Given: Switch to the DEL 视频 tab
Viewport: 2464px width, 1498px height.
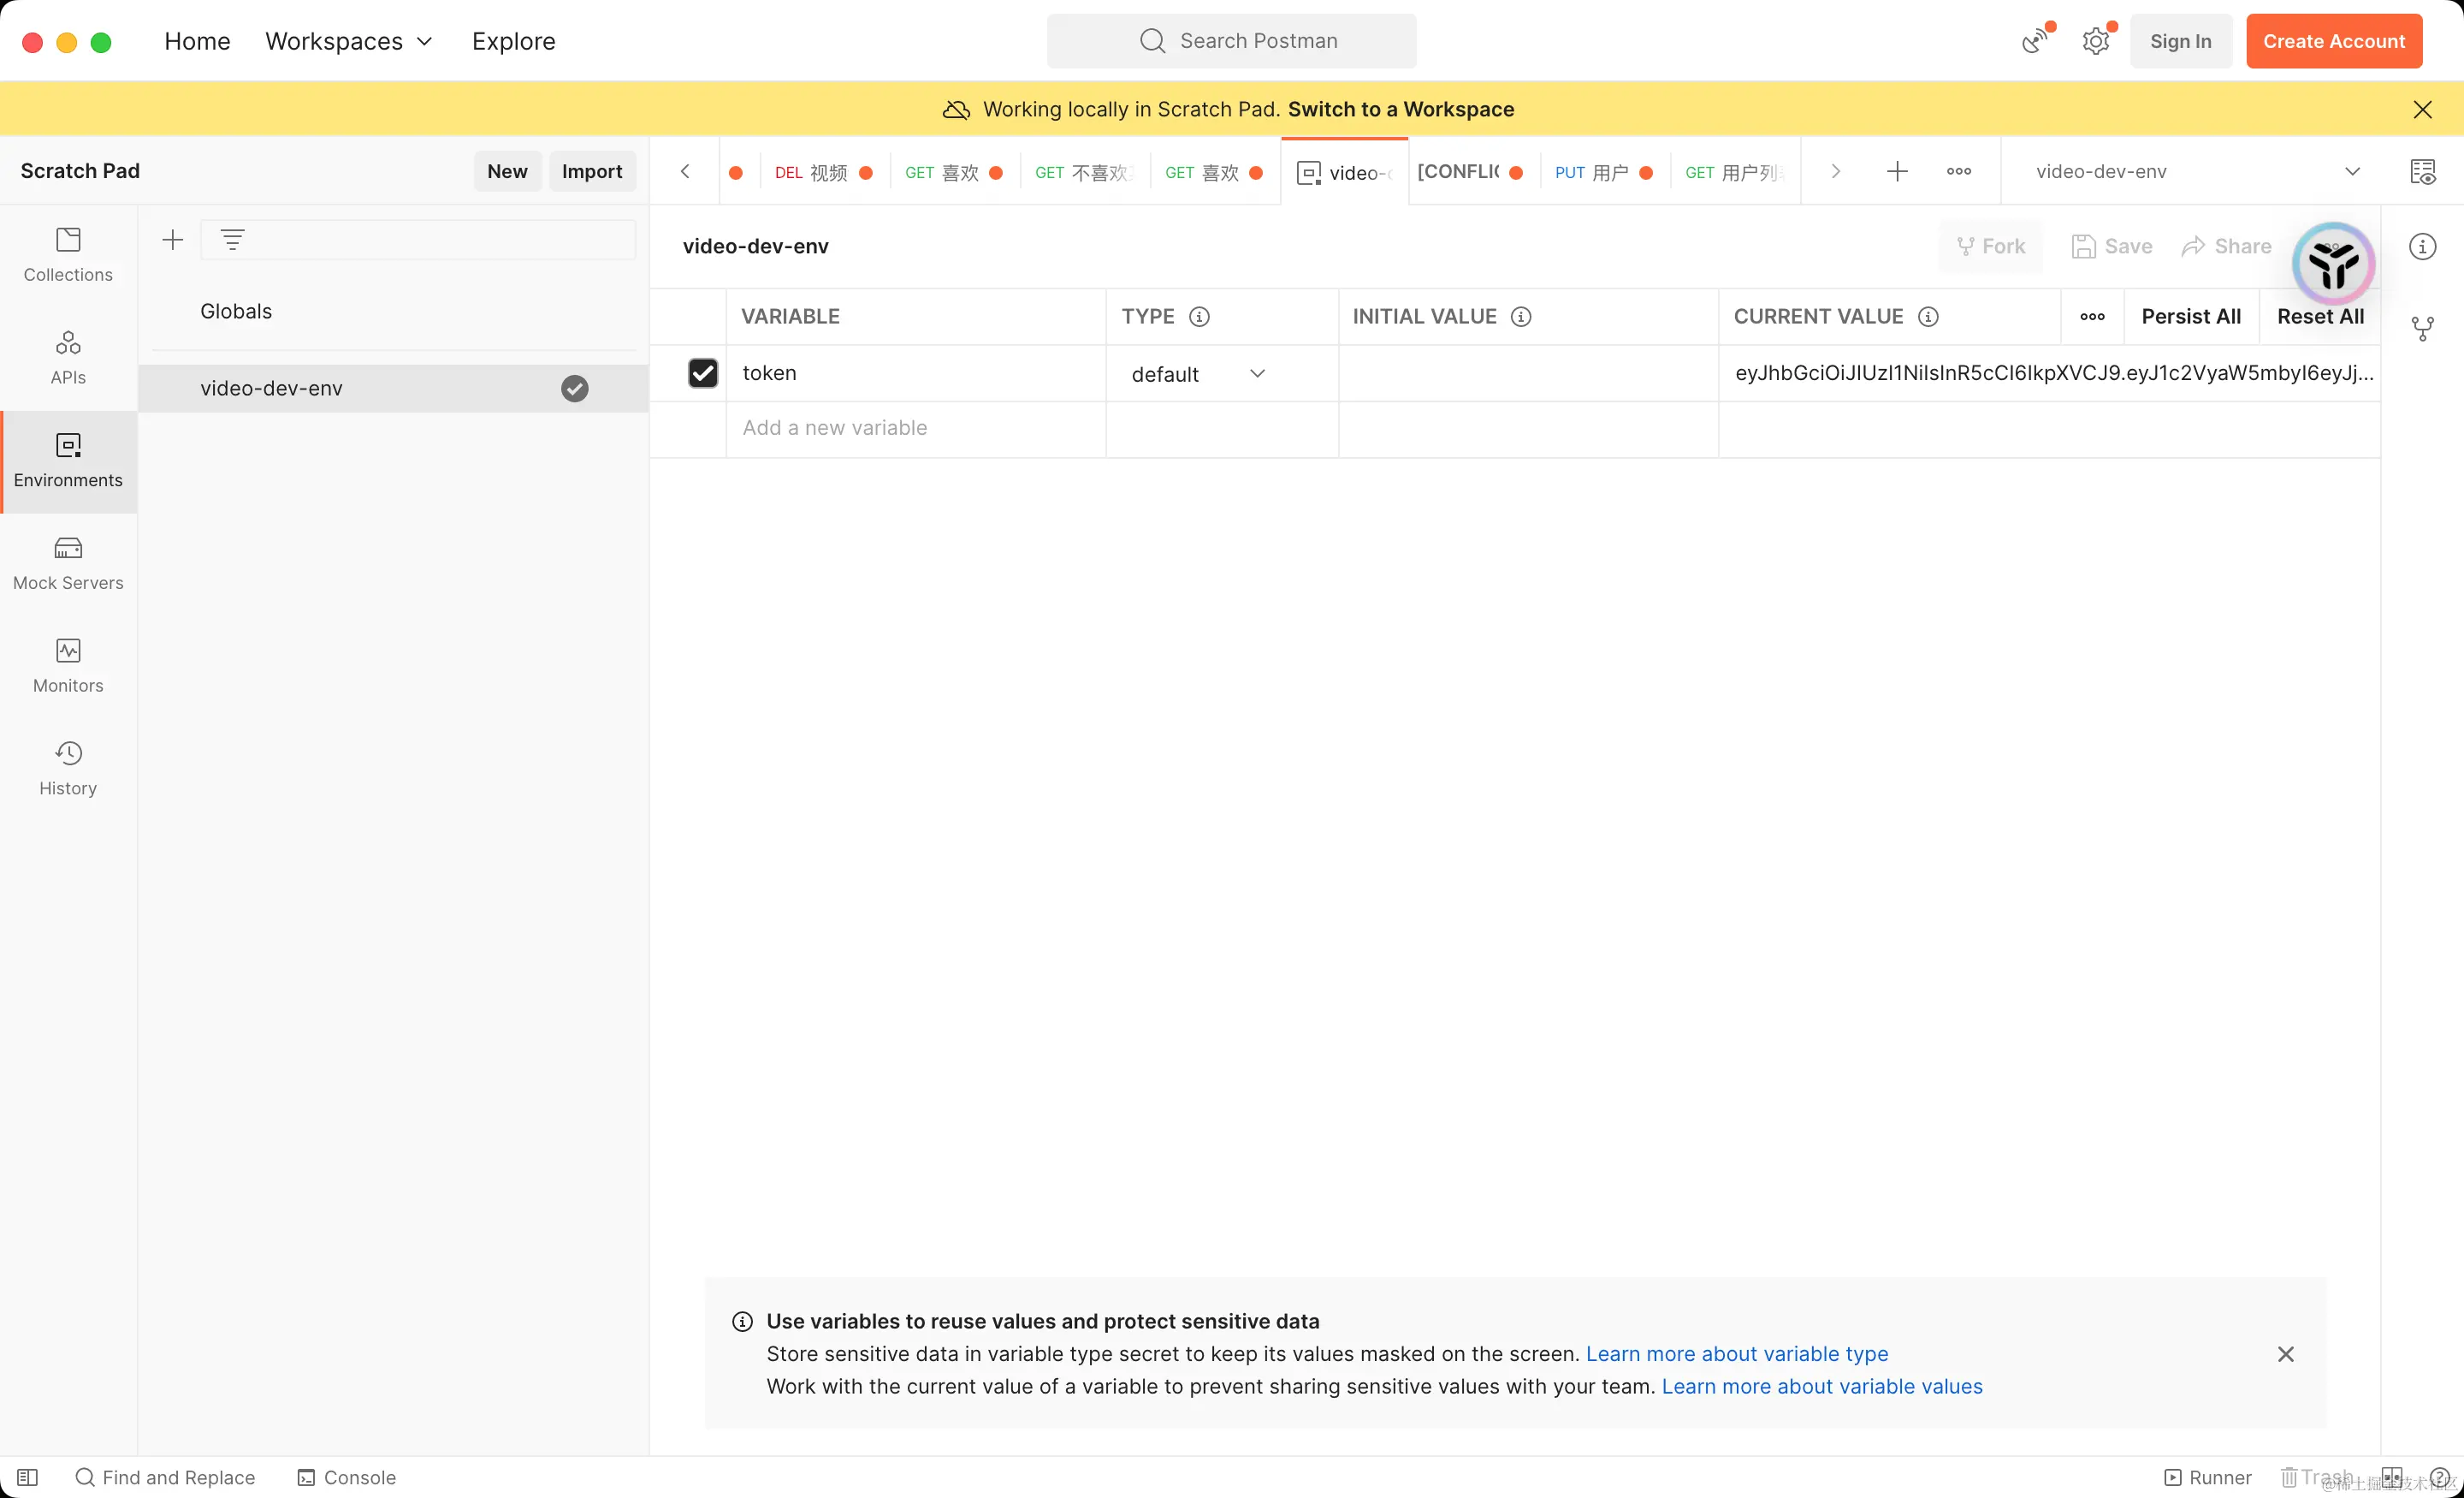Looking at the screenshot, I should pos(812,172).
